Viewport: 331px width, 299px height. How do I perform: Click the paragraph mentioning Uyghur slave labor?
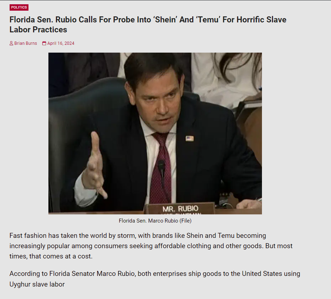pyautogui.click(x=155, y=279)
